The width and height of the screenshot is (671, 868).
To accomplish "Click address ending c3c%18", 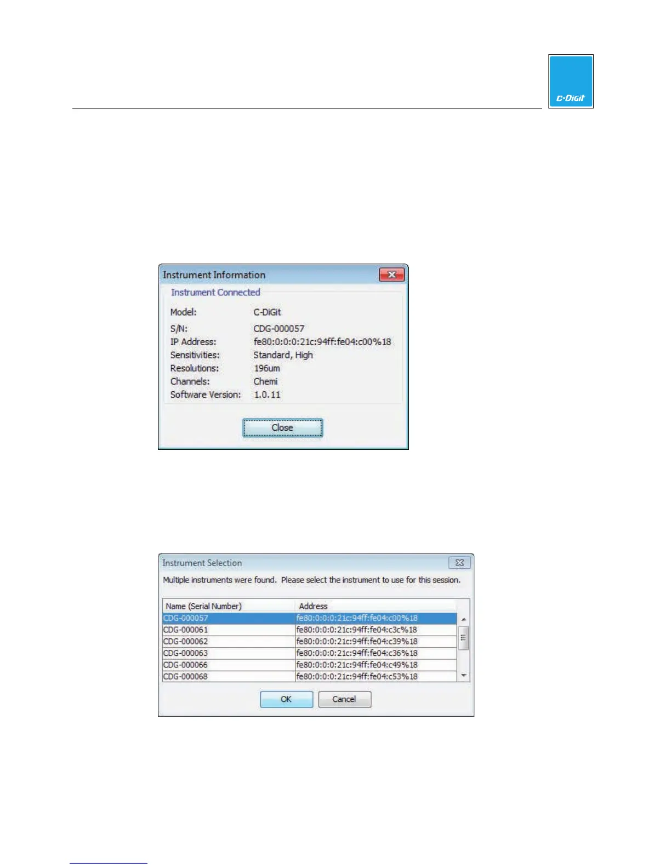I will point(357,630).
